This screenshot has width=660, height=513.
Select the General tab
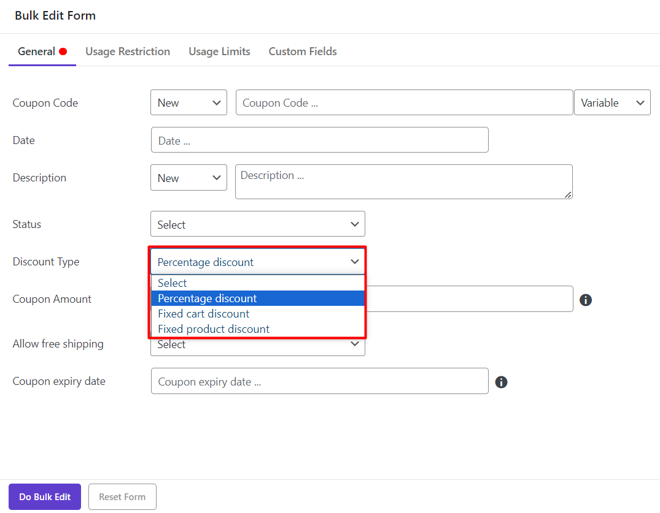coord(37,51)
